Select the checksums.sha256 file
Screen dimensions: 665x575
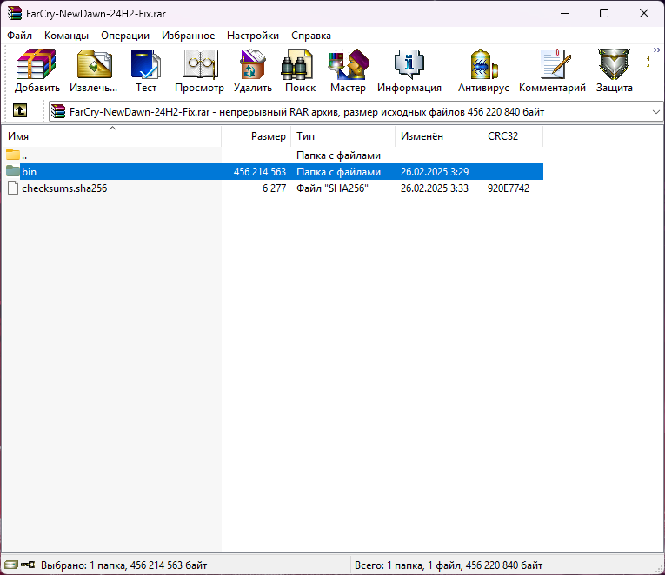pos(274,188)
